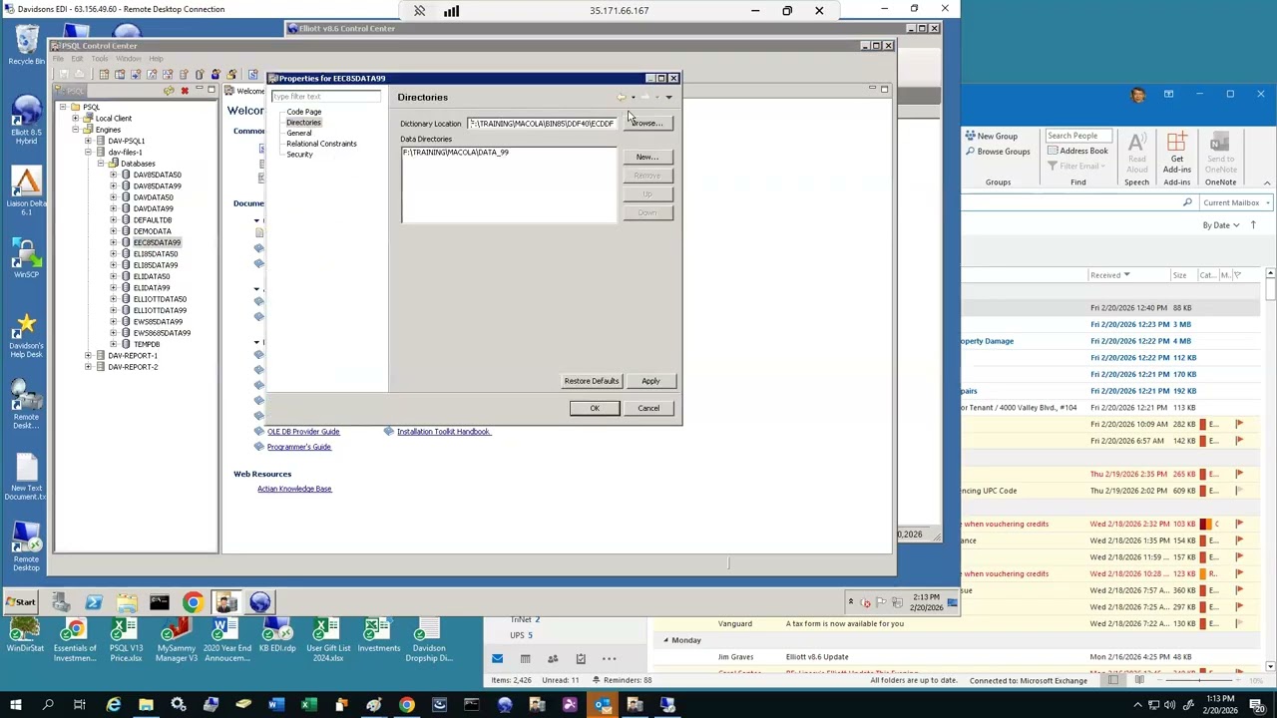Image resolution: width=1277 pixels, height=718 pixels.
Task: Click red delete X in PSQL explorer panel
Action: click(185, 91)
